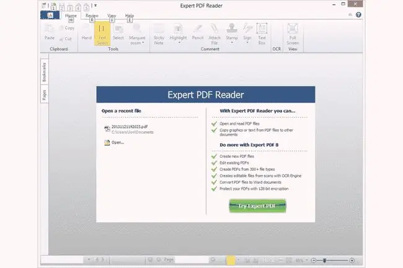Switch to the Home ribbon tab
Viewport: 403px width, 268px height.
click(x=71, y=15)
